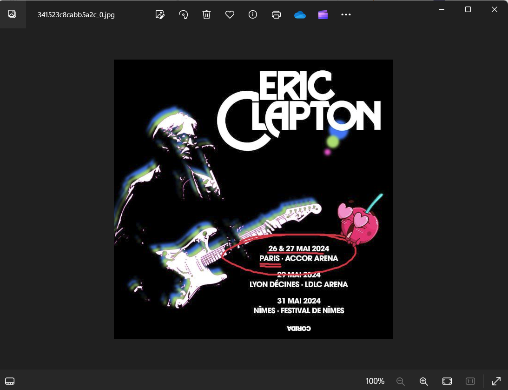Image resolution: width=508 pixels, height=390 pixels.
Task: Toggle the filmstrip view icon
Action: point(10,381)
